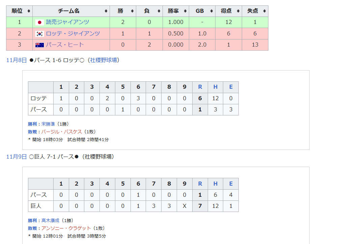Sort table by チーム名 column
Viewport: 348px width, 244px height.
point(106,11)
